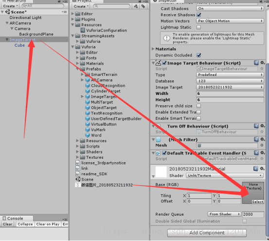Click the white material preview swatch

(161, 172)
